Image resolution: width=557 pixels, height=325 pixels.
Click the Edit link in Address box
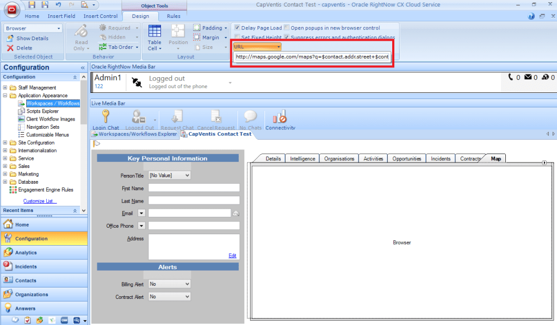click(232, 255)
